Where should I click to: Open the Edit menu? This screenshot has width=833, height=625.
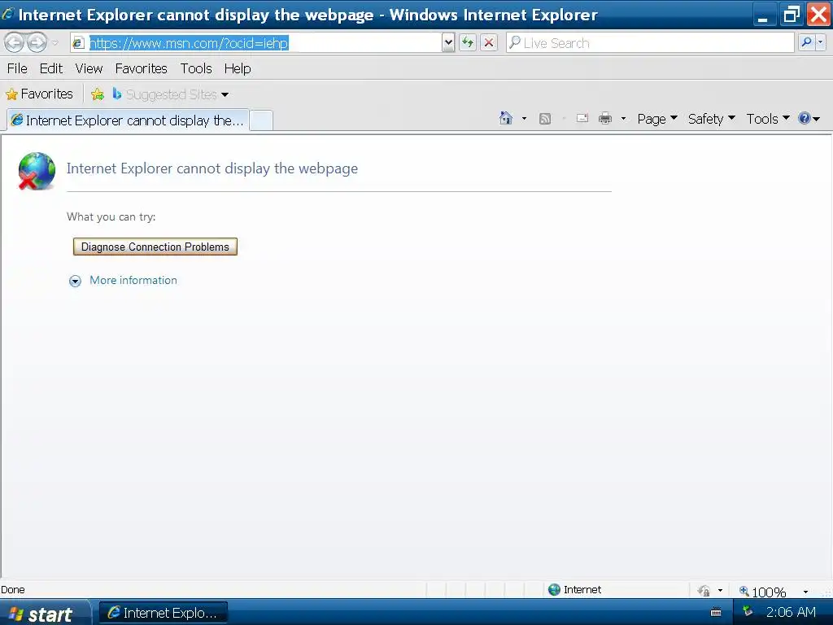(51, 68)
